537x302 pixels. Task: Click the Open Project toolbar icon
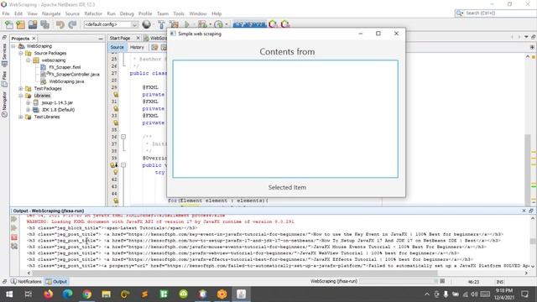click(33, 24)
